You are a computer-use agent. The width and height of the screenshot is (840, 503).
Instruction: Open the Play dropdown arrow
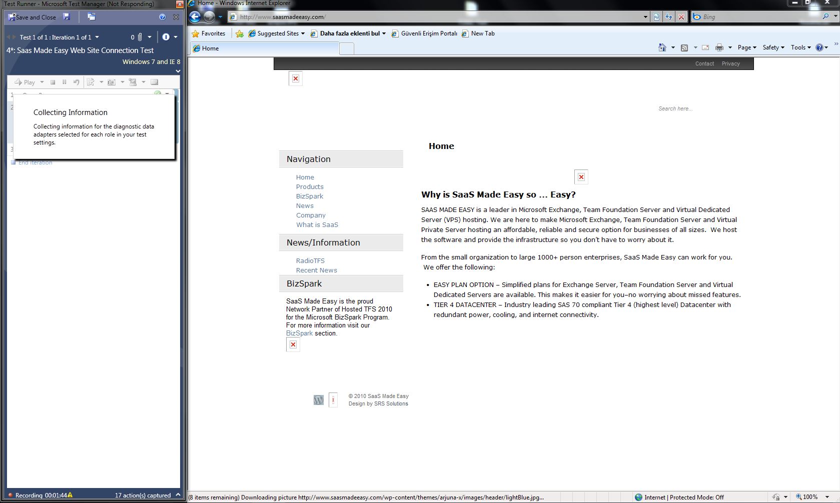click(x=42, y=82)
